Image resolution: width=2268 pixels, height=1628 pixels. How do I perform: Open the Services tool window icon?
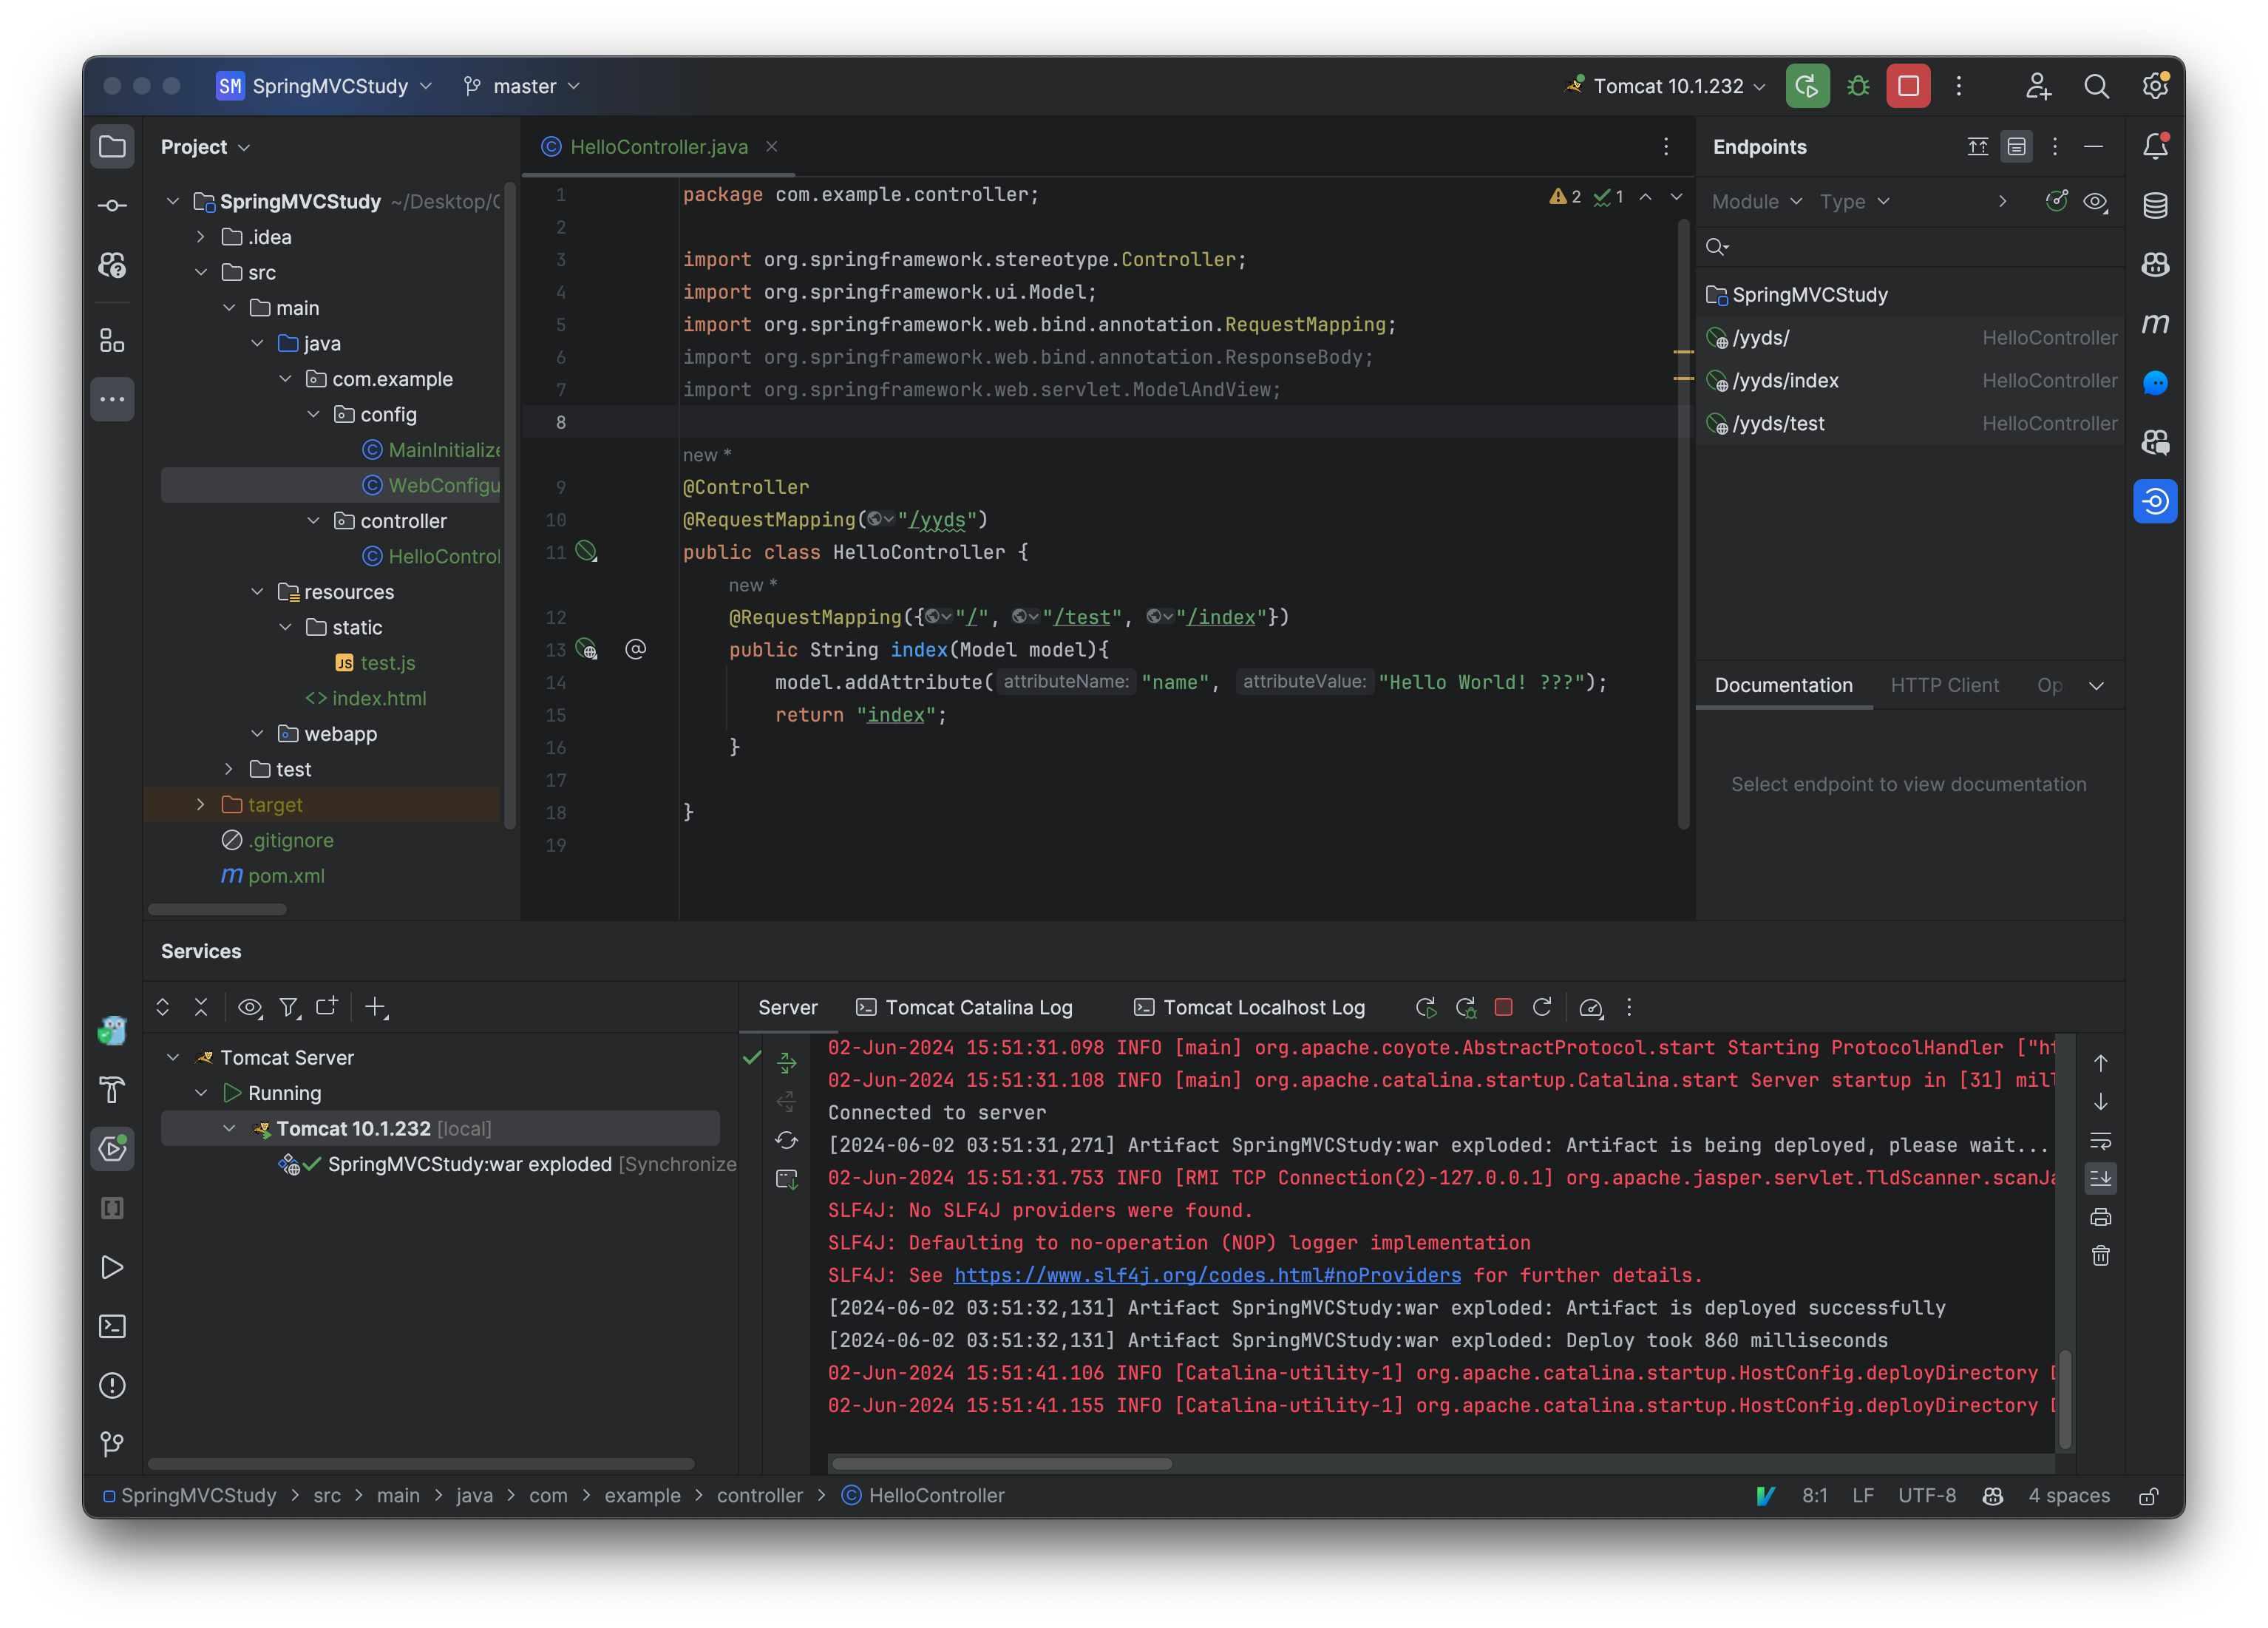point(112,1148)
